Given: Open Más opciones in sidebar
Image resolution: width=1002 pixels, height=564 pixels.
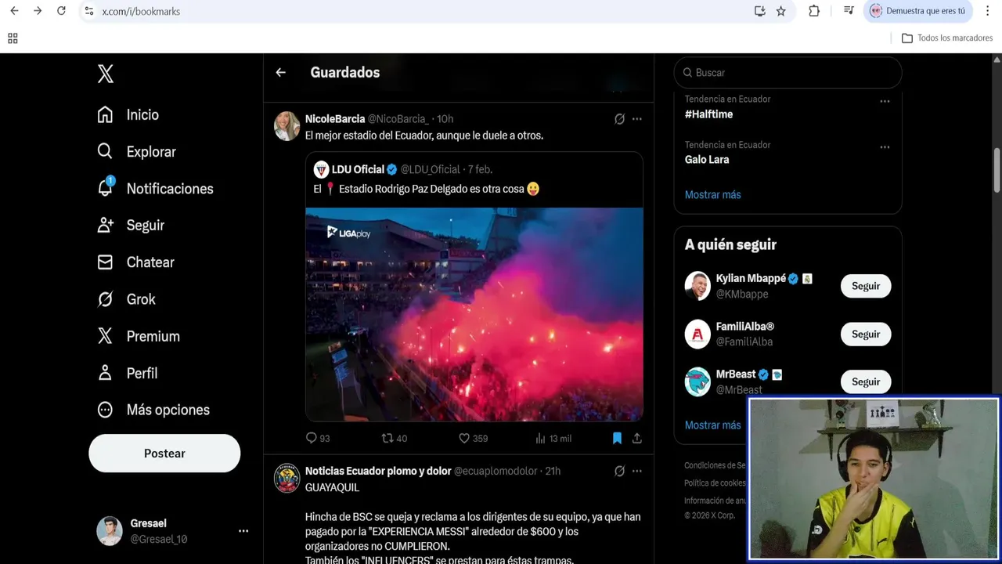Looking at the screenshot, I should pos(153,410).
